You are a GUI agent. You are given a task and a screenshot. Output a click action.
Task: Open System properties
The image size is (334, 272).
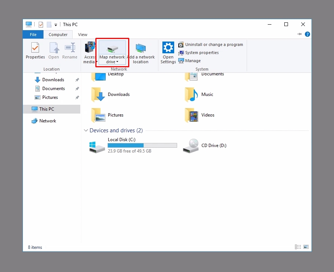pyautogui.click(x=198, y=53)
